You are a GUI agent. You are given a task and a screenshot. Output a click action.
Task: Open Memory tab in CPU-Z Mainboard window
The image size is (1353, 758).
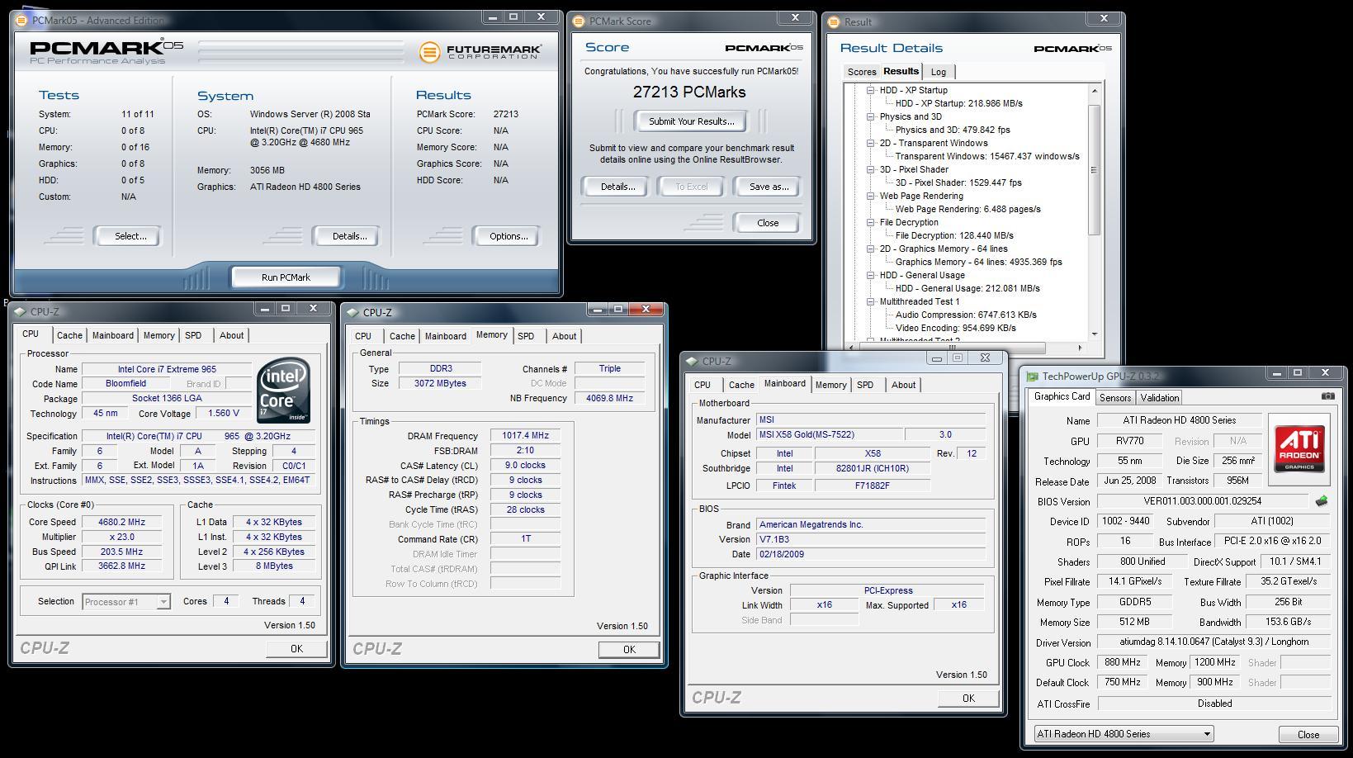click(830, 385)
